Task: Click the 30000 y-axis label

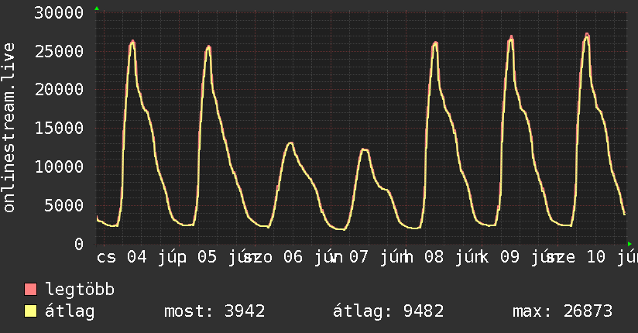Action: (x=59, y=13)
